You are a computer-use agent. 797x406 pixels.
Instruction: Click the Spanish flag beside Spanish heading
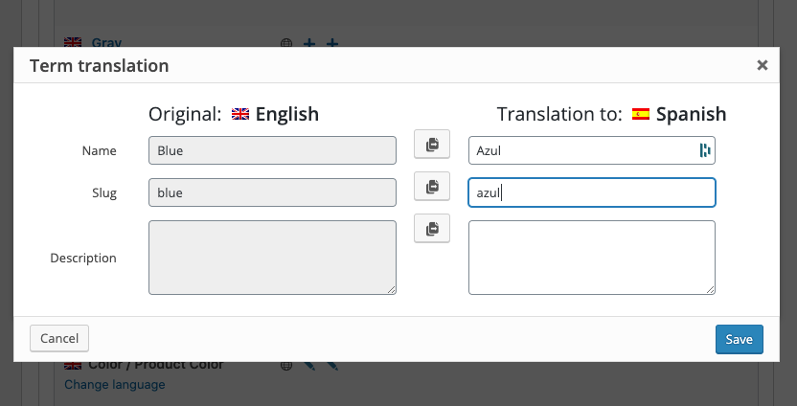tap(641, 114)
